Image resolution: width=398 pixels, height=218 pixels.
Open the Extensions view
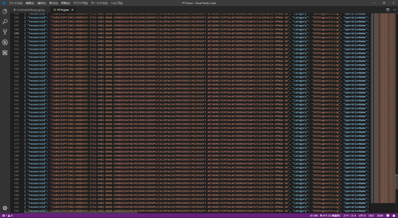[x=5, y=53]
